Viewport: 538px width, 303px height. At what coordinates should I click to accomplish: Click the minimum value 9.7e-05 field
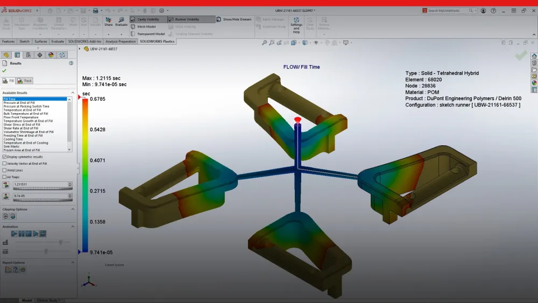tap(40, 196)
